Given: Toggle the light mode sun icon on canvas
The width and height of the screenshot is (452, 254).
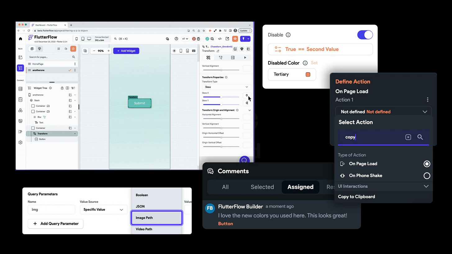Looking at the screenshot, I should coord(174,51).
